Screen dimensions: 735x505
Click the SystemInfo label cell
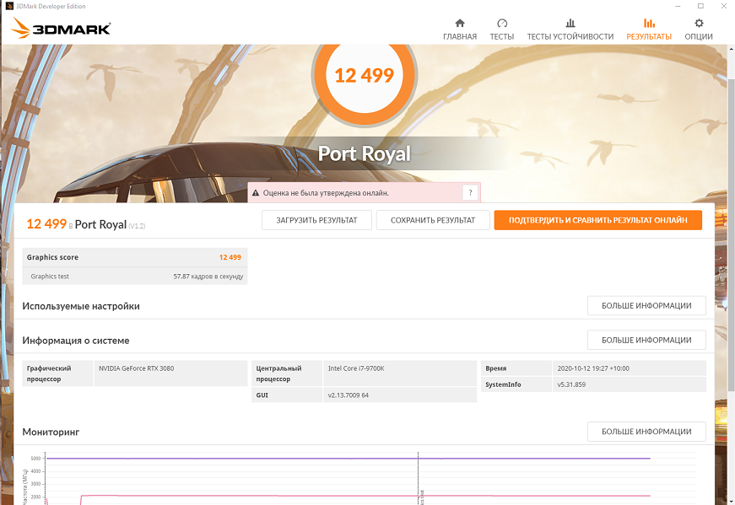(516, 384)
